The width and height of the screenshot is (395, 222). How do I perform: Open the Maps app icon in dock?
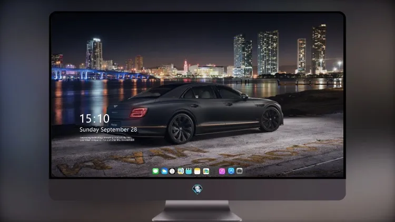[x=181, y=171]
